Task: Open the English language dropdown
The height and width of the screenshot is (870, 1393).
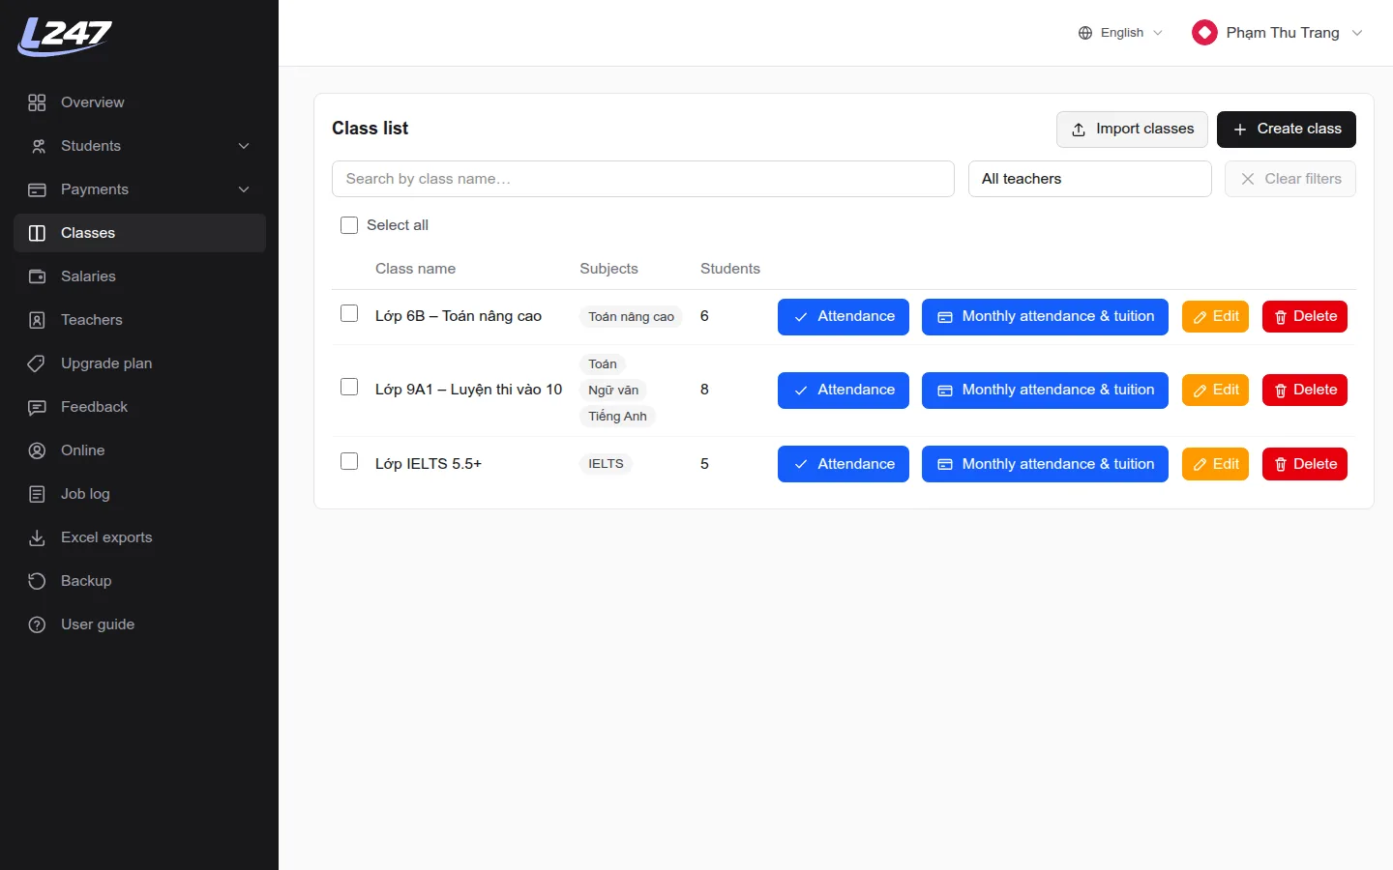Action: (1121, 33)
